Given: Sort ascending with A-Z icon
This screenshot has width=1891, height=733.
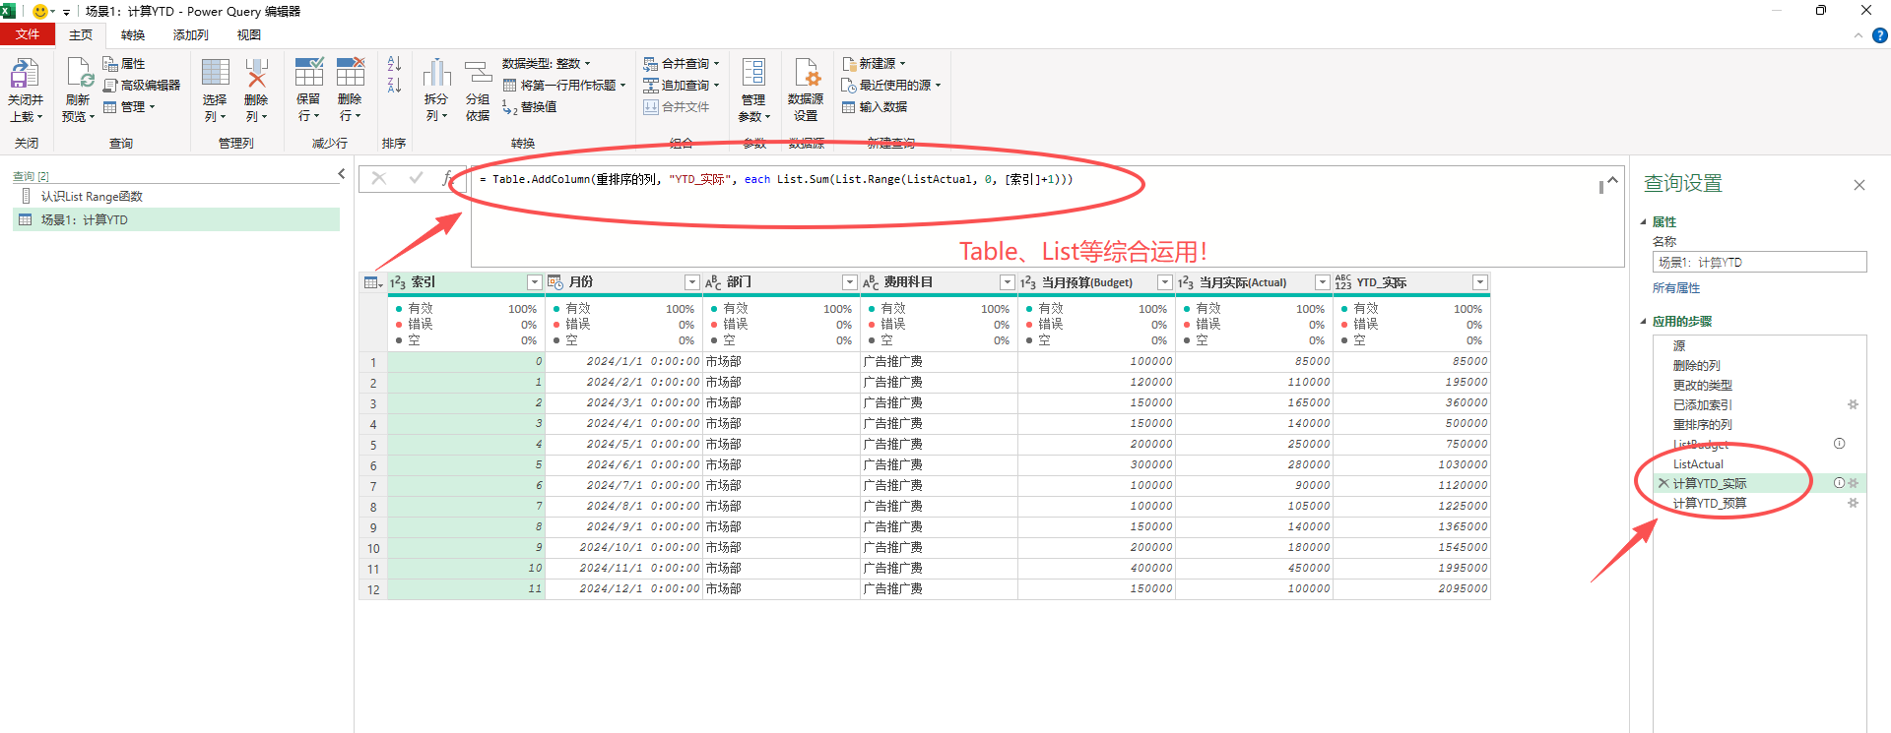Looking at the screenshot, I should click(394, 64).
